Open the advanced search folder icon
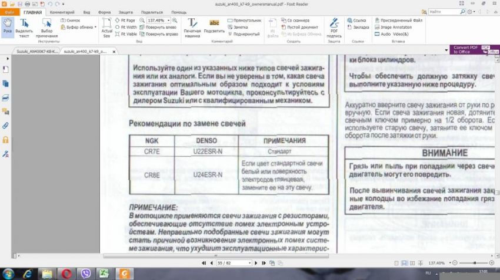Image resolution: width=500 pixels, height=280 pixels. pyautogui.click(x=424, y=12)
